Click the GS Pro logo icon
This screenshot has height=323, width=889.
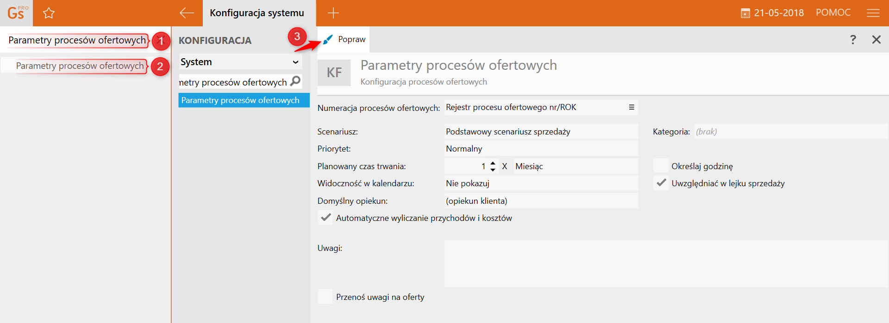(17, 13)
